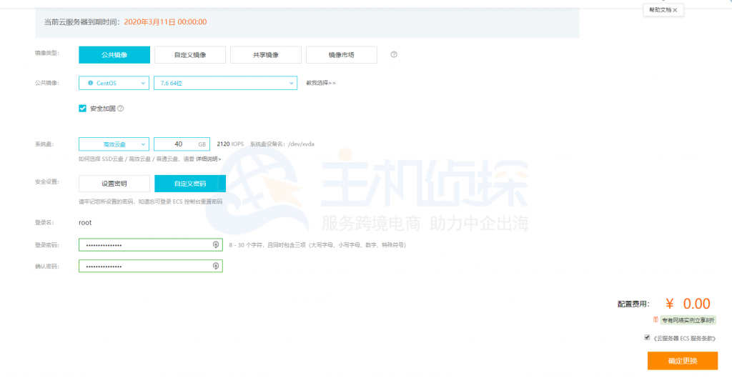Image resolution: width=732 pixels, height=383 pixels.
Task: Click the expiry time 2020年3月11日 00:00:00 text
Action: click(165, 22)
